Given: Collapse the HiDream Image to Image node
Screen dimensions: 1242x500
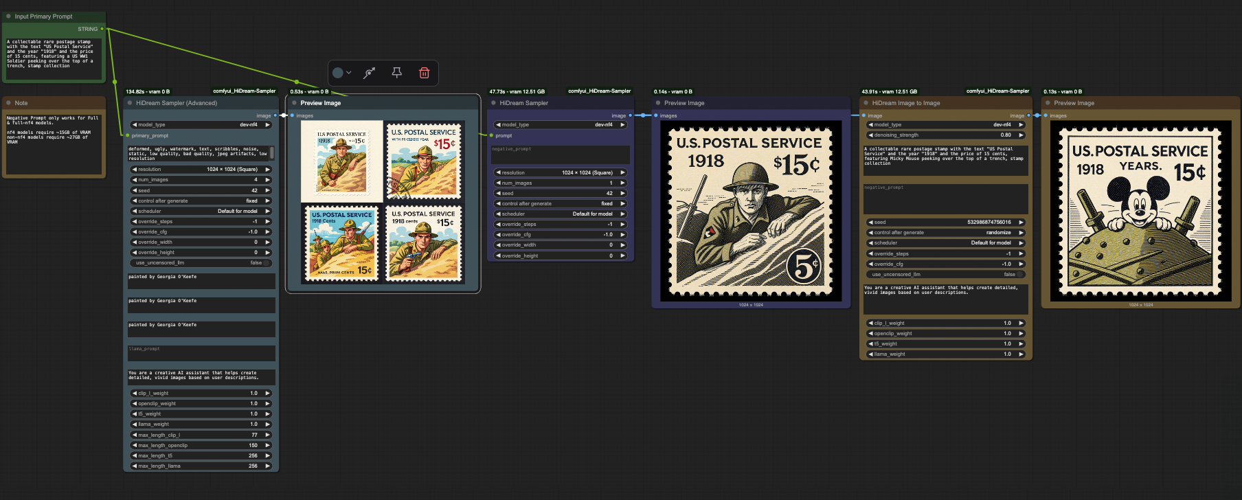Looking at the screenshot, I should (866, 103).
